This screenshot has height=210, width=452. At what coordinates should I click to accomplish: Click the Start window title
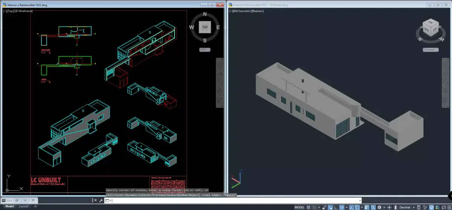click(9, 201)
